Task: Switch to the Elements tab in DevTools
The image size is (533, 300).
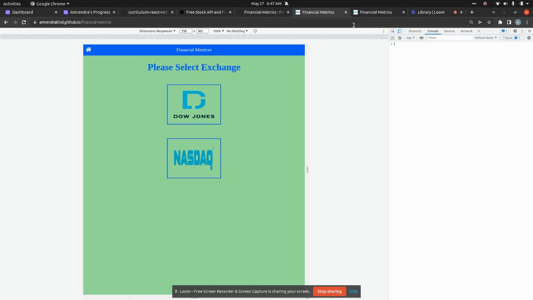Action: [415, 31]
